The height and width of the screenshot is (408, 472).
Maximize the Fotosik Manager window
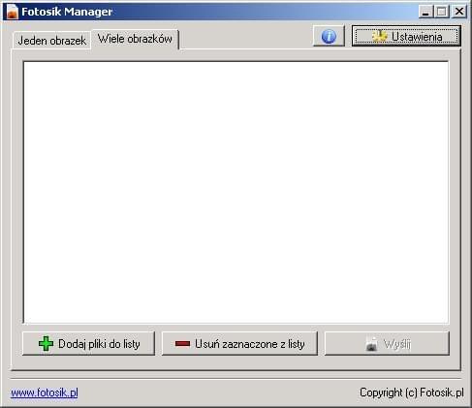442,12
